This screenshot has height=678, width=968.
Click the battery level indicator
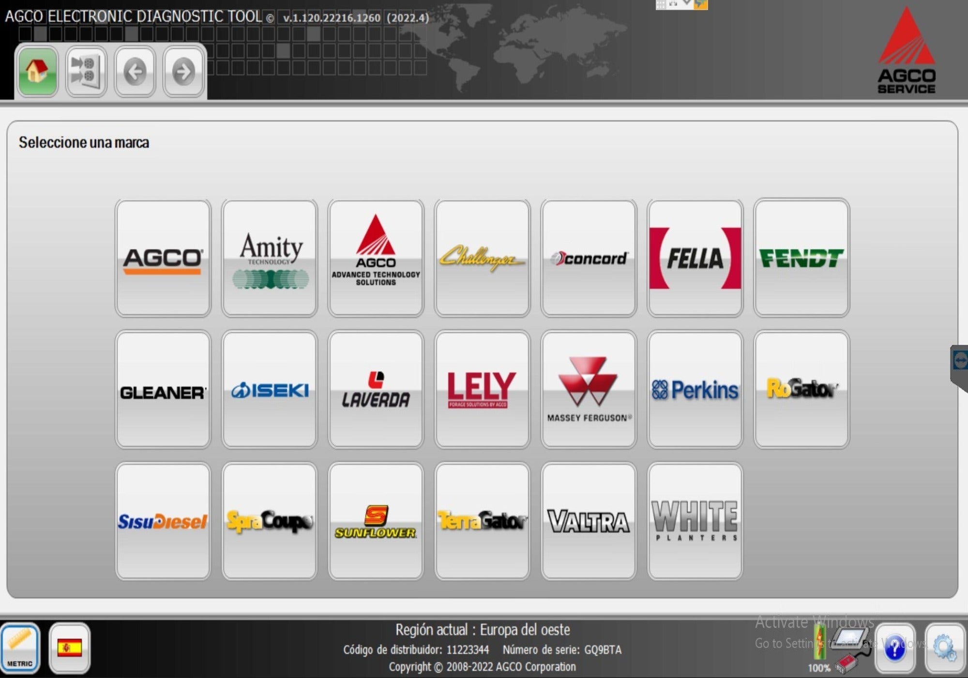[x=819, y=644]
